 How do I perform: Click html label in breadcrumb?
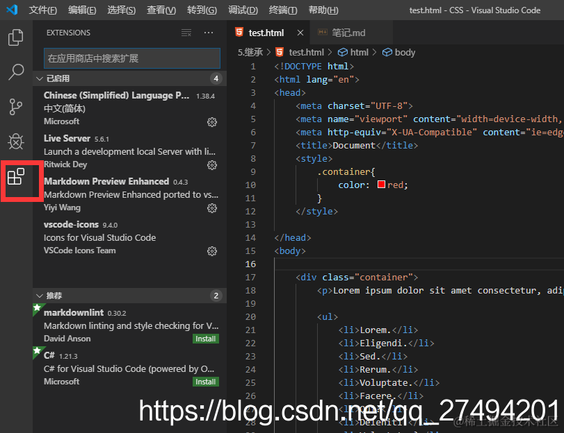tap(360, 53)
